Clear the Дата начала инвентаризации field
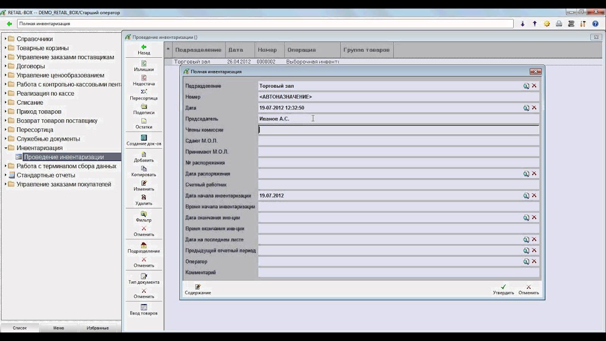606x341 pixels. 534,196
